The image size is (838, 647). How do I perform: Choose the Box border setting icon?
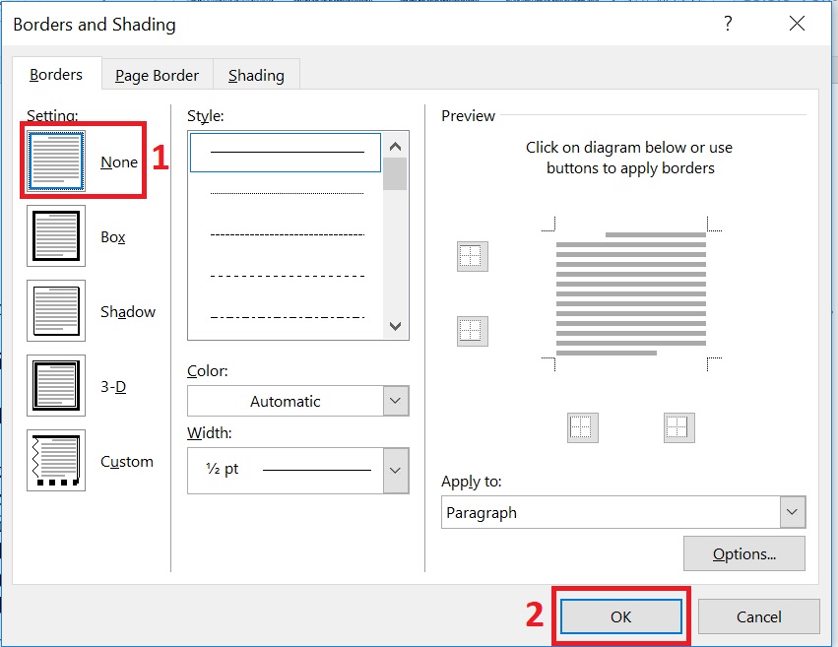click(56, 235)
